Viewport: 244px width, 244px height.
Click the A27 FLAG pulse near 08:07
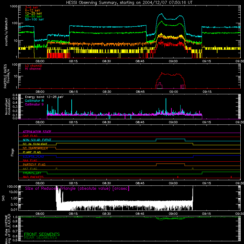(56, 169)
